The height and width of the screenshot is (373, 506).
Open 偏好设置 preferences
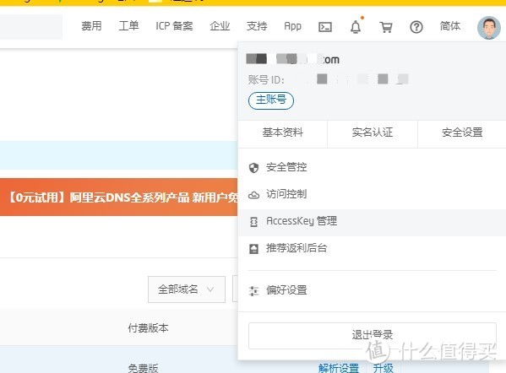click(372, 290)
